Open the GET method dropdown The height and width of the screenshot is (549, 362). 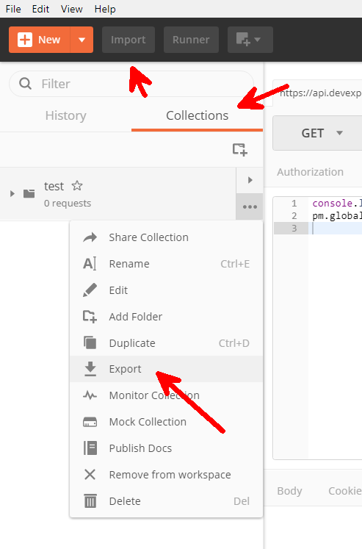(317, 133)
